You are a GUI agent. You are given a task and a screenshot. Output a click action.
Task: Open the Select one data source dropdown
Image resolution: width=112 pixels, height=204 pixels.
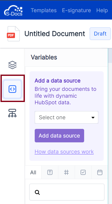coord(66,117)
